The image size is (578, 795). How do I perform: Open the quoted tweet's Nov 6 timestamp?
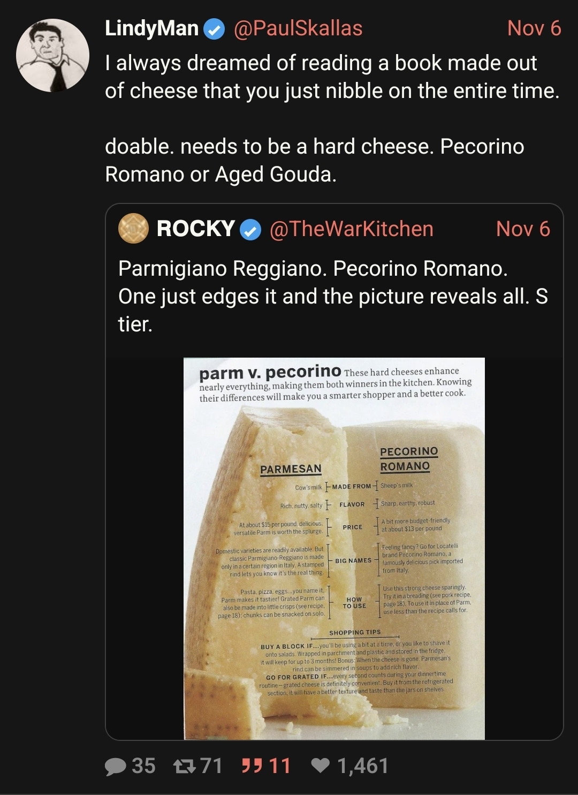pyautogui.click(x=523, y=229)
